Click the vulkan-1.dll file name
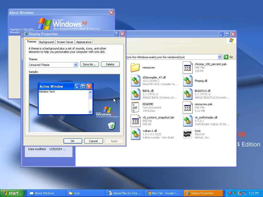The image size is (263, 197). point(150,131)
